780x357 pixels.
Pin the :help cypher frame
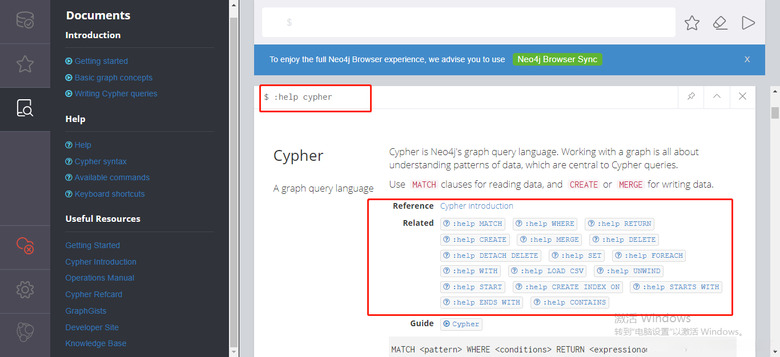691,96
